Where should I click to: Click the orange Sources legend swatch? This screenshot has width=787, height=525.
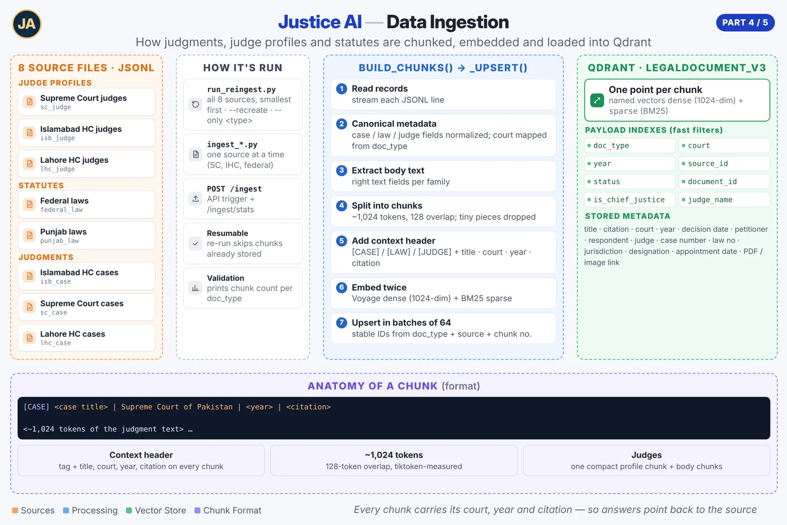(x=15, y=511)
